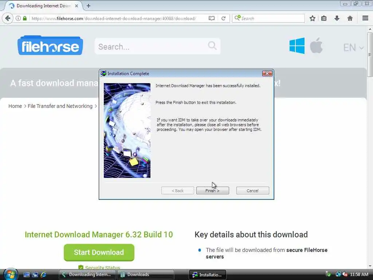Click the Security Status link
This screenshot has width=373, height=280.
pos(102,268)
